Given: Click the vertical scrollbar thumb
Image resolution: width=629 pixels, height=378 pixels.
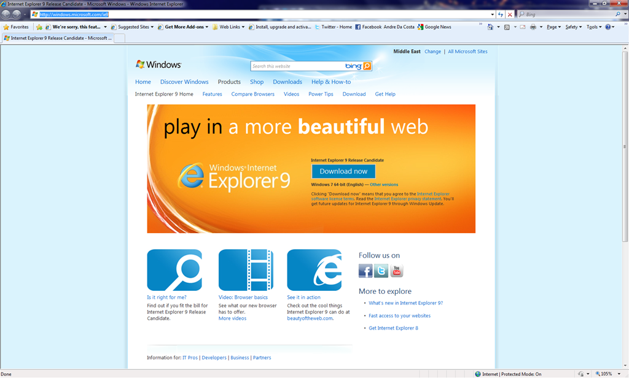Looking at the screenshot, I should (x=625, y=146).
